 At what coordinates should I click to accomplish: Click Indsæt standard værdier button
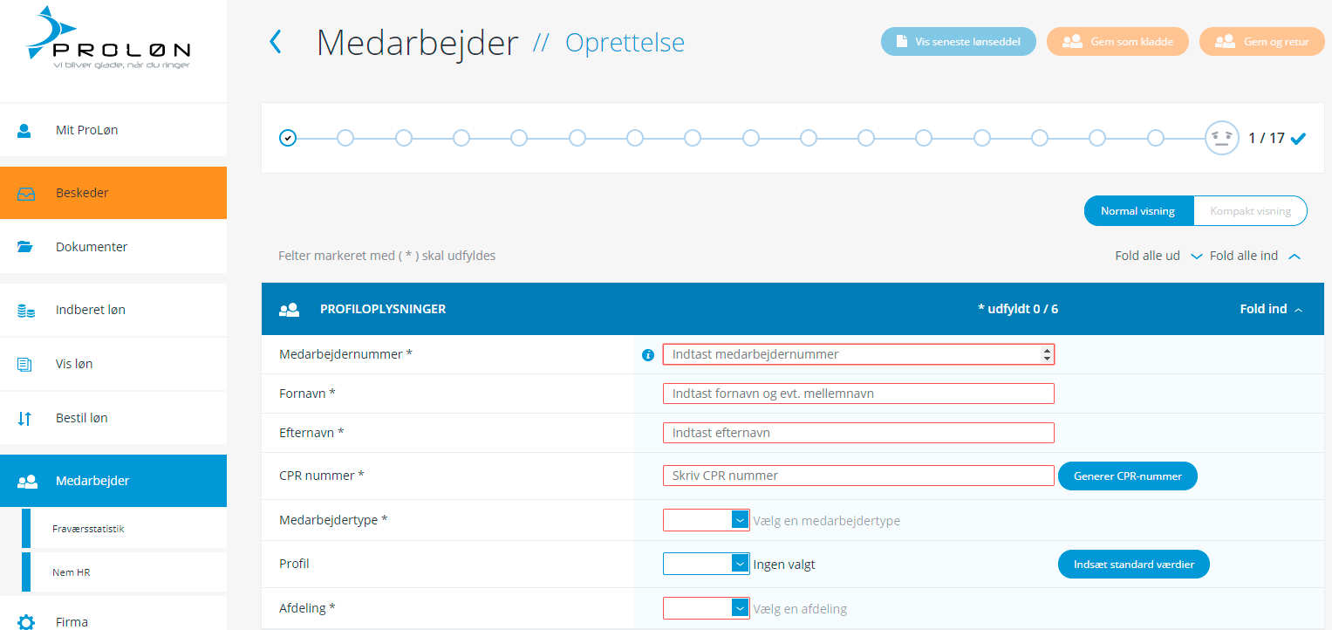point(1133,565)
